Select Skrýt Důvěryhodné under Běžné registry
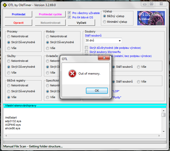 point(9,91)
